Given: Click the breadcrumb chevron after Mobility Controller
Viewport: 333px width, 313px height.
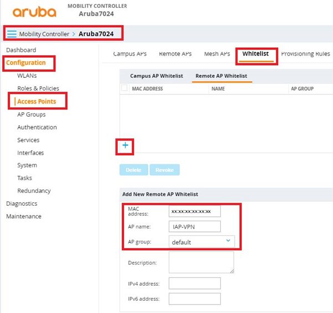Looking at the screenshot, I should pyautogui.click(x=74, y=34).
